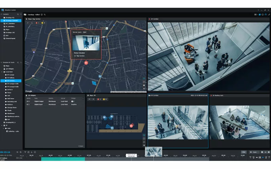Select the highlighted 9F Corridor camera

(x=11, y=81)
